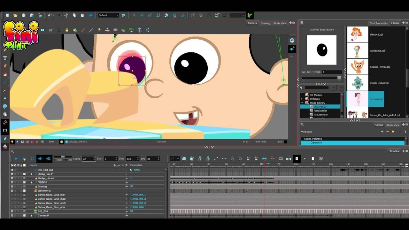This screenshot has width=409, height=230.
Task: Click the Stop frame field showing 233
Action: click(133, 158)
